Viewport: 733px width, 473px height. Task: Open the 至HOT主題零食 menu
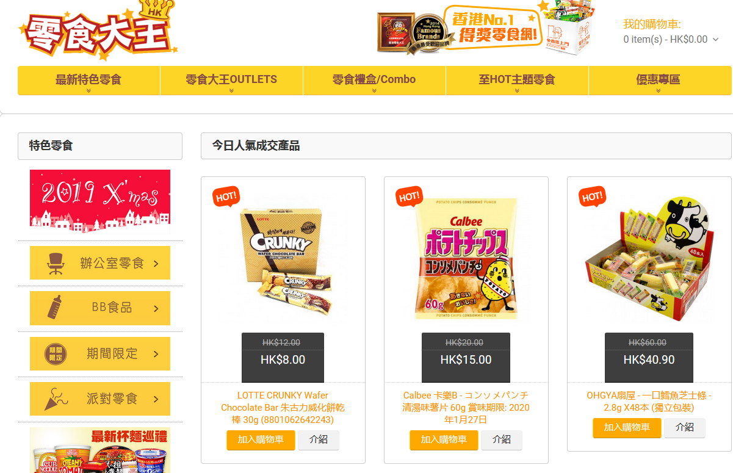click(517, 81)
